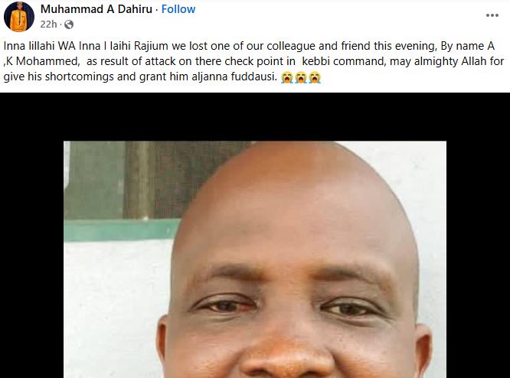Screen dimensions: 510x378
Task: Open the three-dot post options menu
Action: 492,15
